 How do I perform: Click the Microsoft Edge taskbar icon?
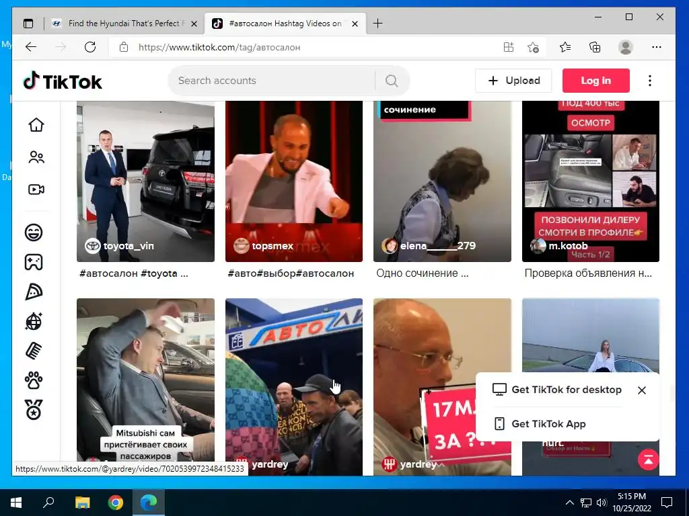(149, 503)
